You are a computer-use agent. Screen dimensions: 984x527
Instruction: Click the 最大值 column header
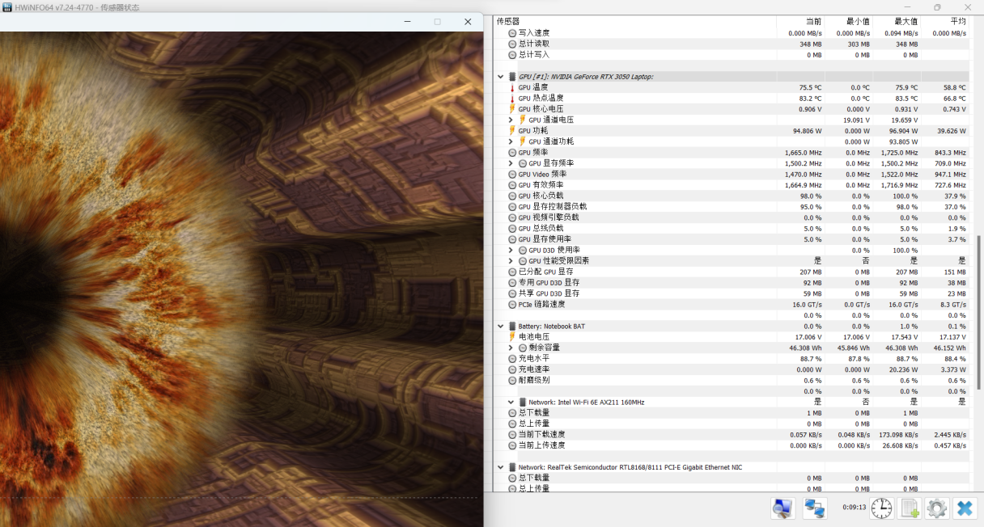click(906, 22)
